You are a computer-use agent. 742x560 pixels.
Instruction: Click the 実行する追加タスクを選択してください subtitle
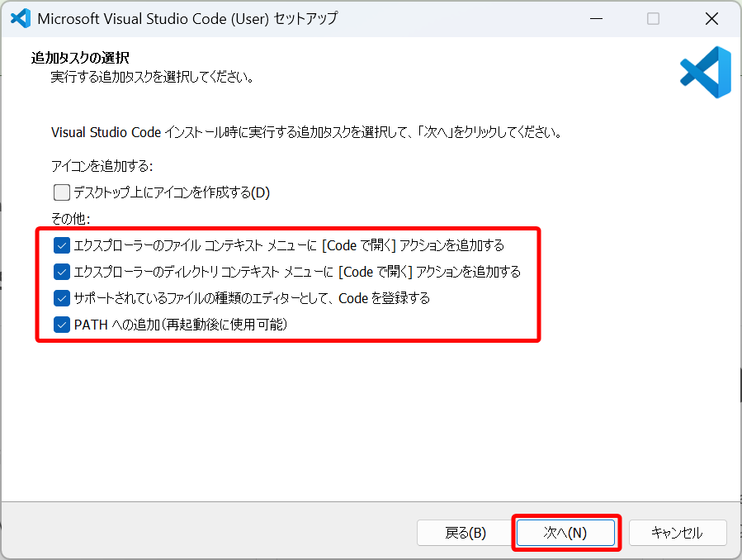pyautogui.click(x=151, y=78)
